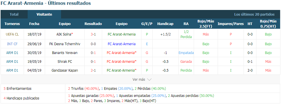Click the 0-0 result for Desna match
Image resolution: width=281 pixels, height=104 pixels.
(x=93, y=44)
